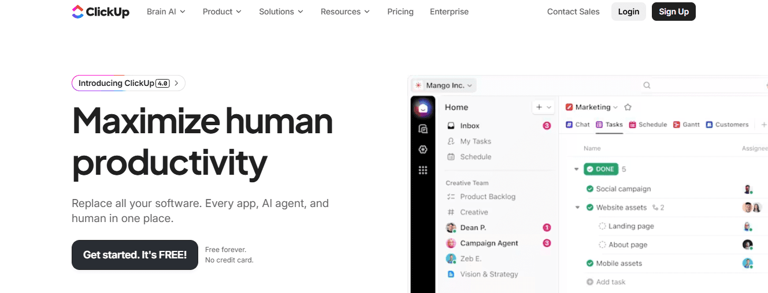Open the Brain AI dropdown menu
This screenshot has width=768, height=293.
(166, 12)
